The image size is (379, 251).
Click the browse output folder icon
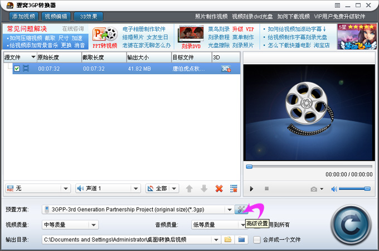click(x=228, y=240)
